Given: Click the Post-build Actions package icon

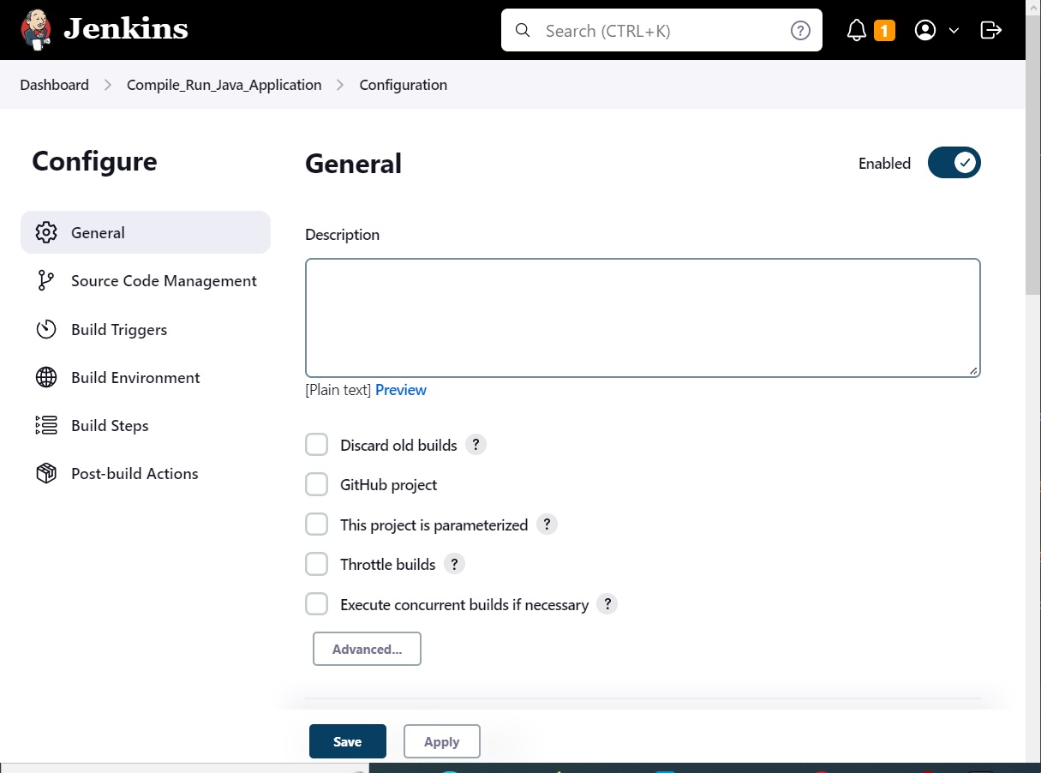Looking at the screenshot, I should [46, 473].
